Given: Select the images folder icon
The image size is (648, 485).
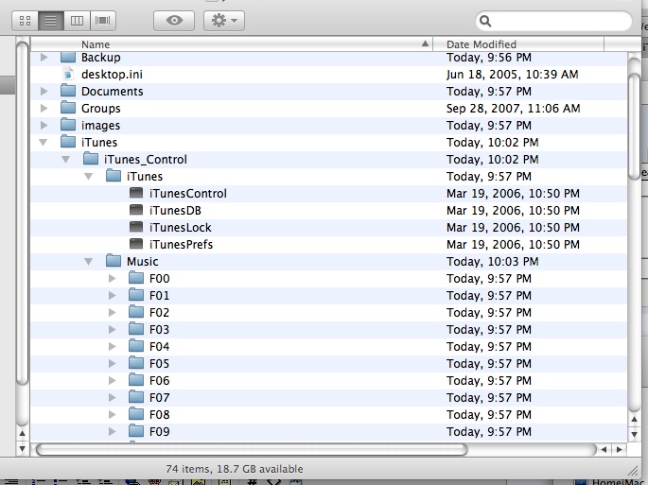Looking at the screenshot, I should tap(68, 125).
